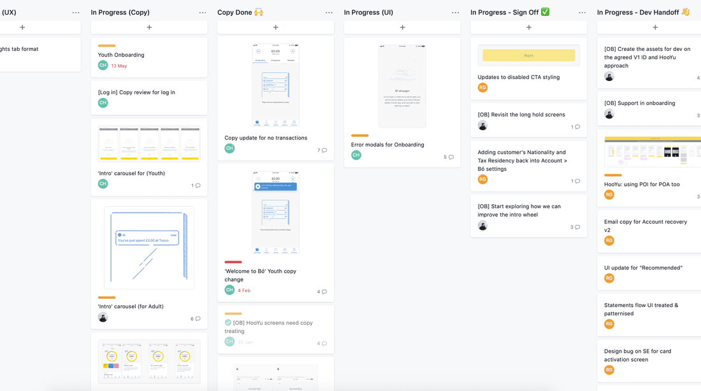Viewport: 701px width, 391px height.
Task: Click the RG avatar on HooYu: using POI for POA card
Action: coord(609,195)
